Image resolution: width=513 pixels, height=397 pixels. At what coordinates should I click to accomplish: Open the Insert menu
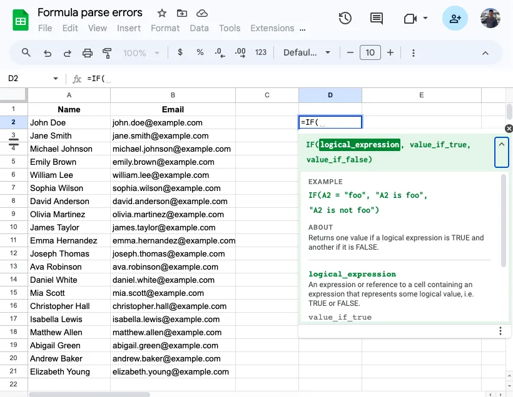click(129, 28)
